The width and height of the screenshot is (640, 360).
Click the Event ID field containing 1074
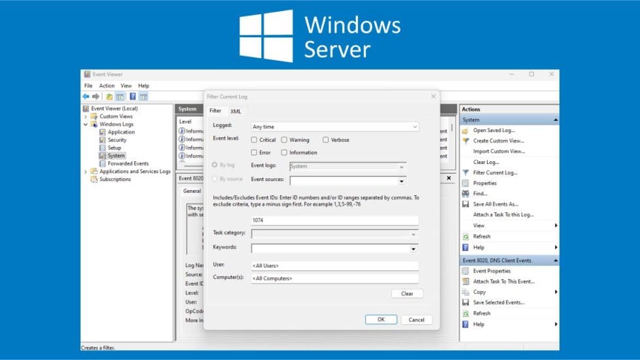[x=334, y=221]
